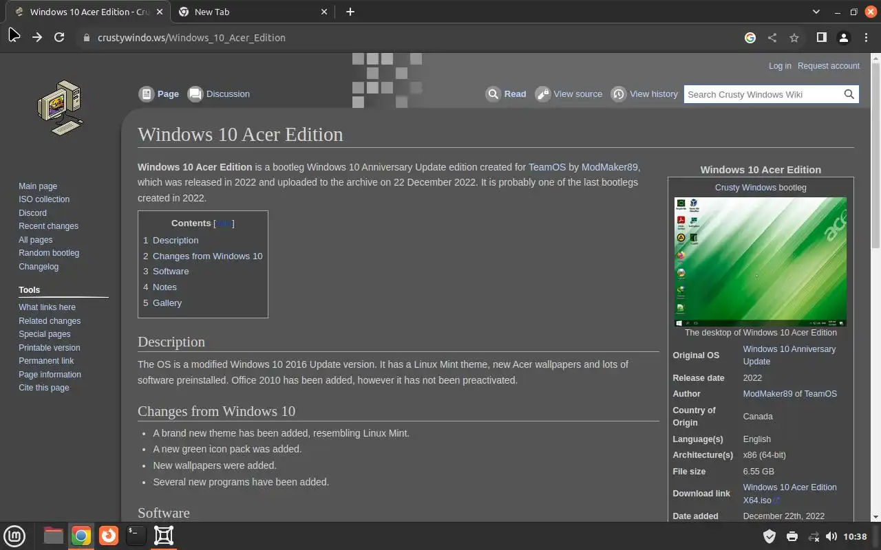Screen dimensions: 881x550
Task: Open the volume control tray icon
Action: (x=831, y=536)
